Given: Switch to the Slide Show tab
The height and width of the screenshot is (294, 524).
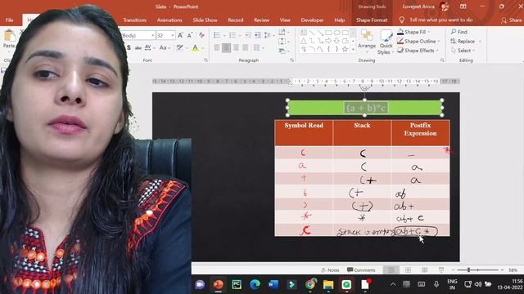Looking at the screenshot, I should [x=205, y=20].
